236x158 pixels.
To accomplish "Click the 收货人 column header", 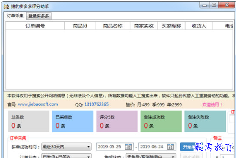I will pos(199,26).
